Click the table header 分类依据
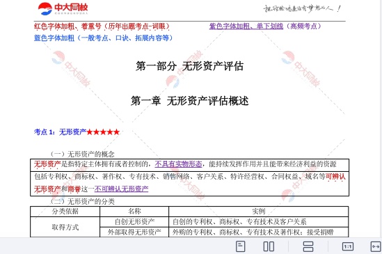382x254 pixels. (65, 212)
